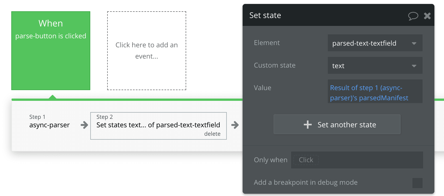Screen dimensions: 444x196
Task: Click the plus icon to set another state
Action: [x=308, y=124]
